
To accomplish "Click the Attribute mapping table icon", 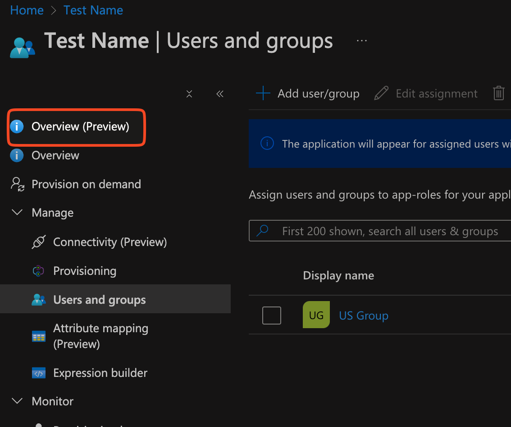I will point(39,336).
